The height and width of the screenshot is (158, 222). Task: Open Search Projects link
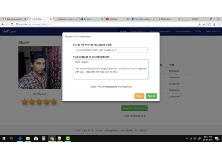pyautogui.click(x=183, y=31)
